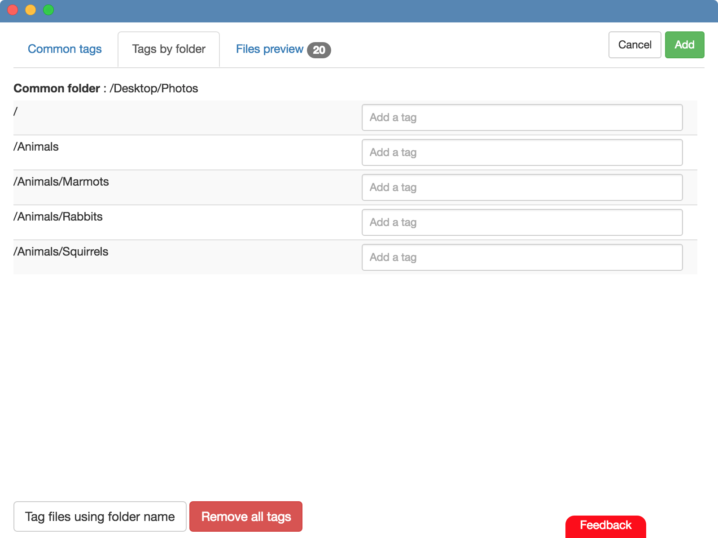The height and width of the screenshot is (538, 718).
Task: Switch to the Common tags tab
Action: tap(65, 49)
